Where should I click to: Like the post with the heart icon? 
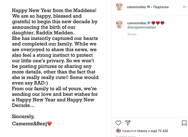118,123
